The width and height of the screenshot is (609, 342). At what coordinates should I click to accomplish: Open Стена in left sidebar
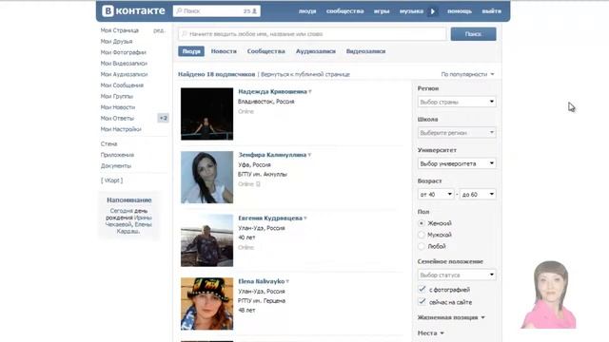[108, 143]
